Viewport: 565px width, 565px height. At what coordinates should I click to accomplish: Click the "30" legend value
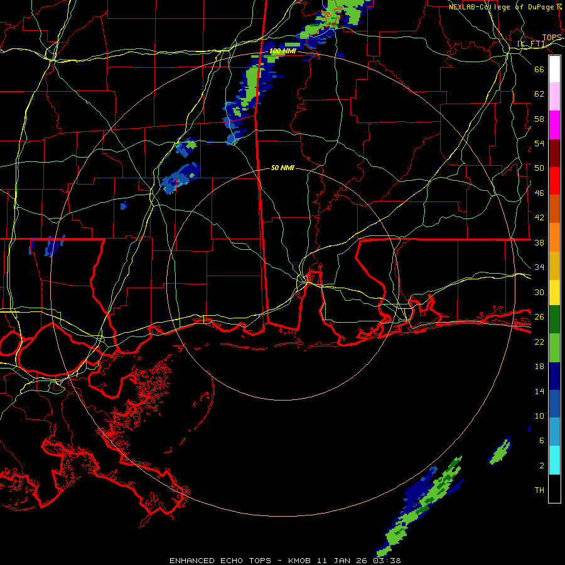[539, 292]
